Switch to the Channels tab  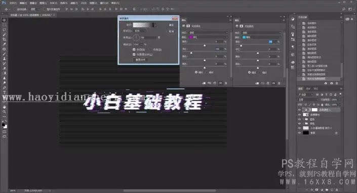tap(308, 88)
